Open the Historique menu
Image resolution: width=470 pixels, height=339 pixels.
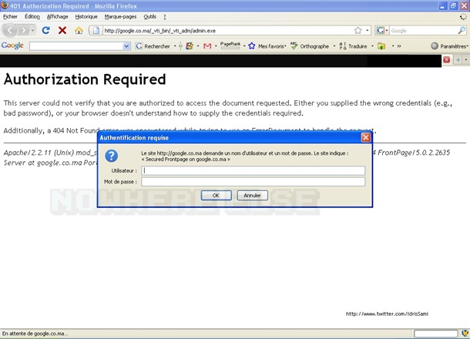(86, 17)
